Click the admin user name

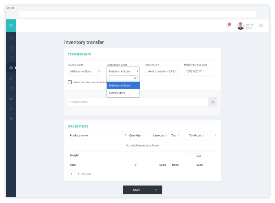point(249,25)
